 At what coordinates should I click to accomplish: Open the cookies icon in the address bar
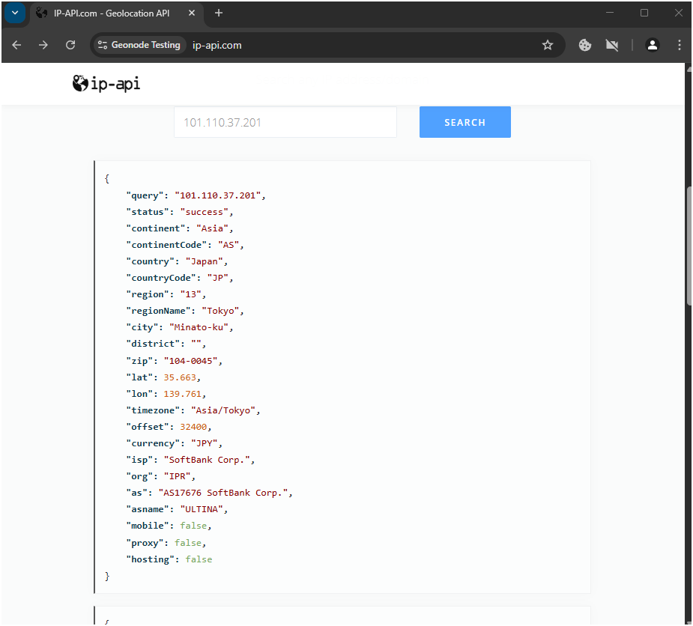[584, 45]
